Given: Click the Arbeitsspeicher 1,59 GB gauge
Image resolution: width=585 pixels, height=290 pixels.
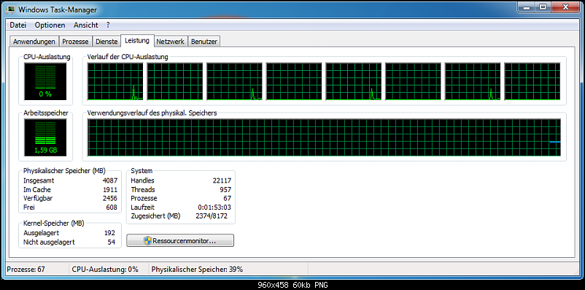Looking at the screenshot, I should pyautogui.click(x=45, y=137).
